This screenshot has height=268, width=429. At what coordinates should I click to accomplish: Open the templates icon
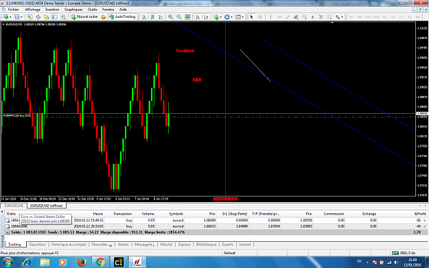coord(238,17)
